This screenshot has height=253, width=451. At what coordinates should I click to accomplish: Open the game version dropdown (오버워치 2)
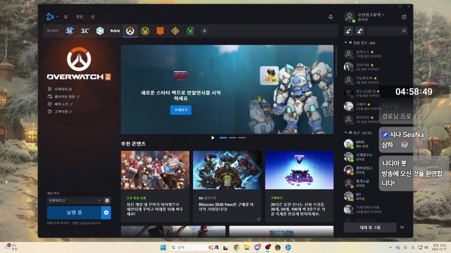pos(74,200)
